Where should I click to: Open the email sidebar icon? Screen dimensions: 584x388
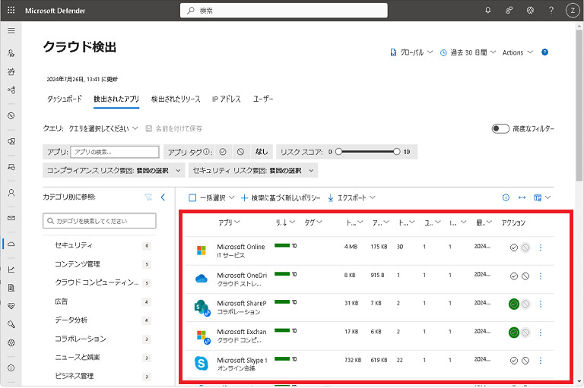[11, 218]
